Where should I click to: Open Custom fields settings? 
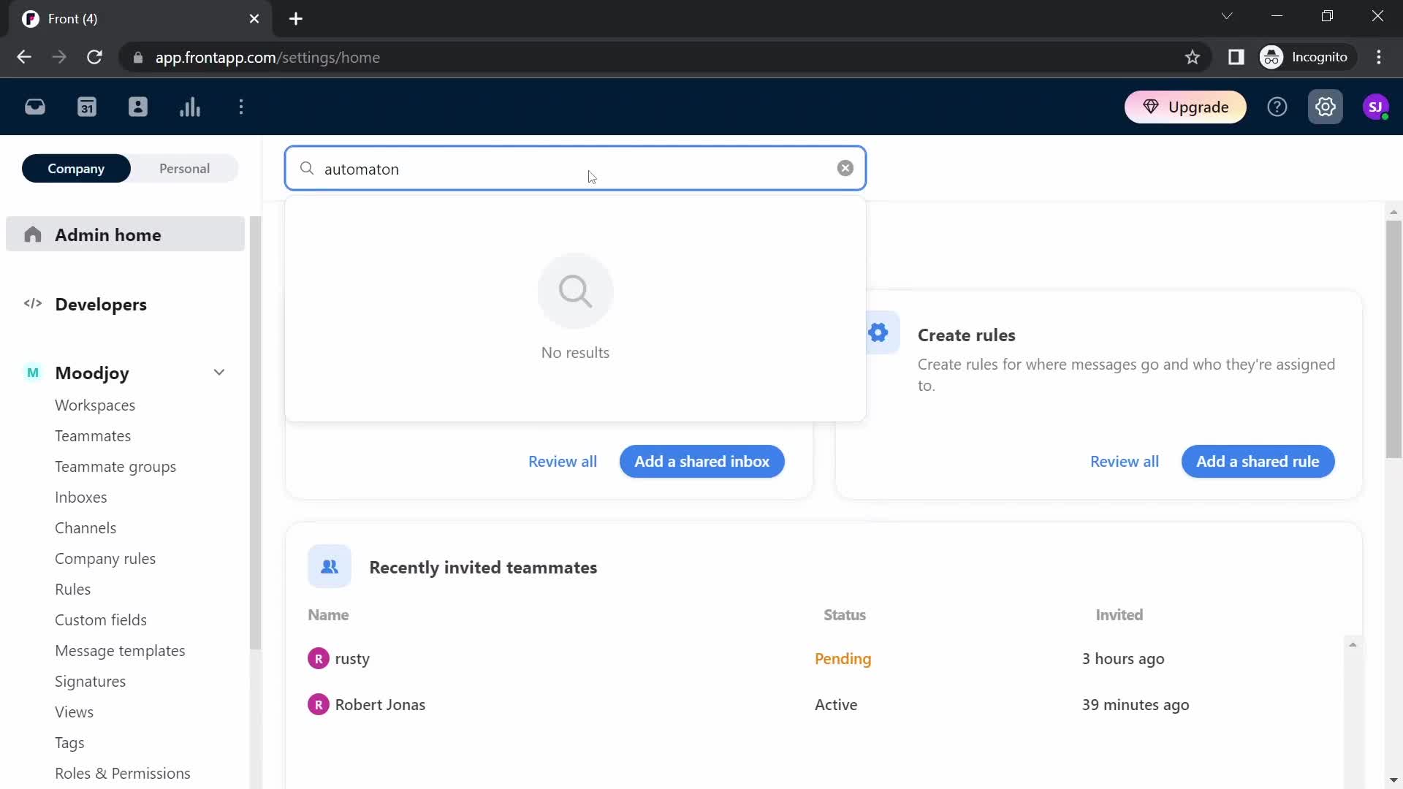click(x=101, y=620)
